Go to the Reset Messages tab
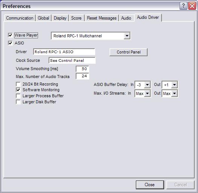The width and height of the screenshot is (198, 193). coord(102,18)
